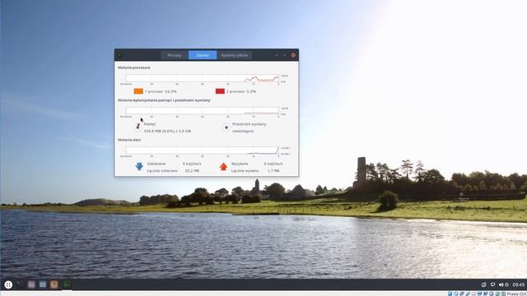Click the Łącznie odebrane 20,2 MB value
Screen dimensions: 527x296
[192, 171]
